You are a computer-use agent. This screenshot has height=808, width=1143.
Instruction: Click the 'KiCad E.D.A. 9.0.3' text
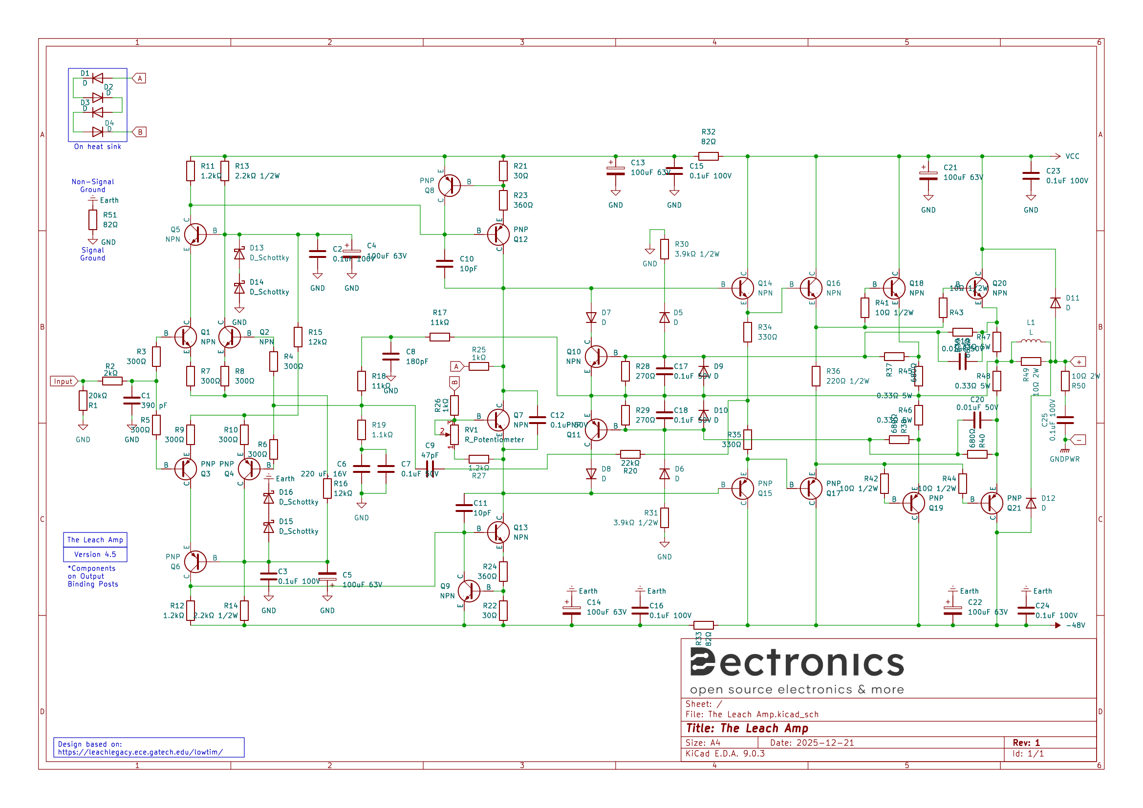click(725, 753)
